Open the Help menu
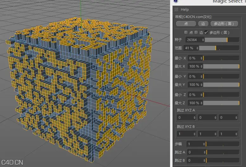The image size is (246, 167). [x=185, y=9]
